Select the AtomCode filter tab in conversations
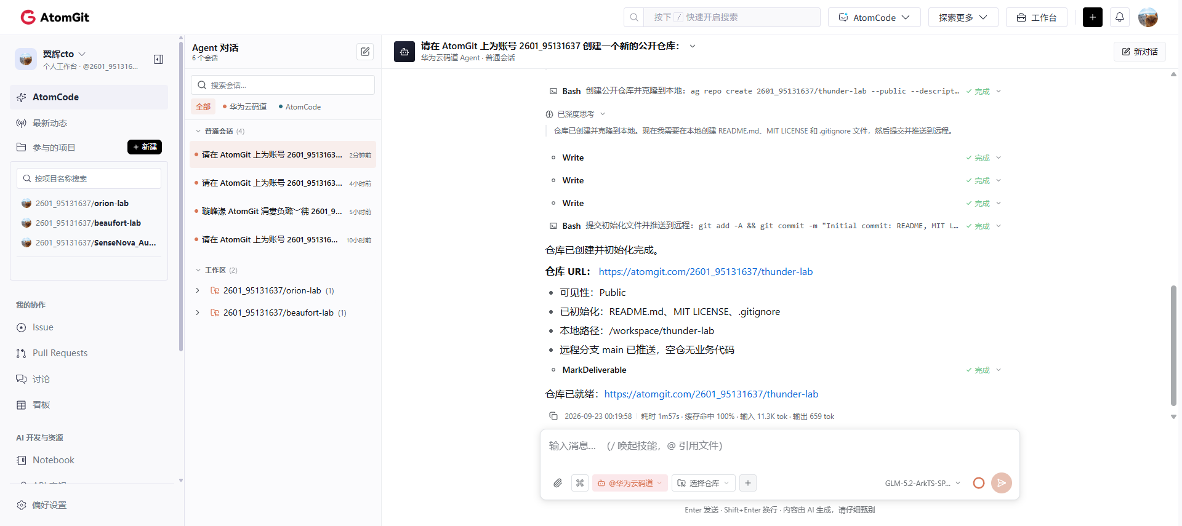 [x=300, y=106]
